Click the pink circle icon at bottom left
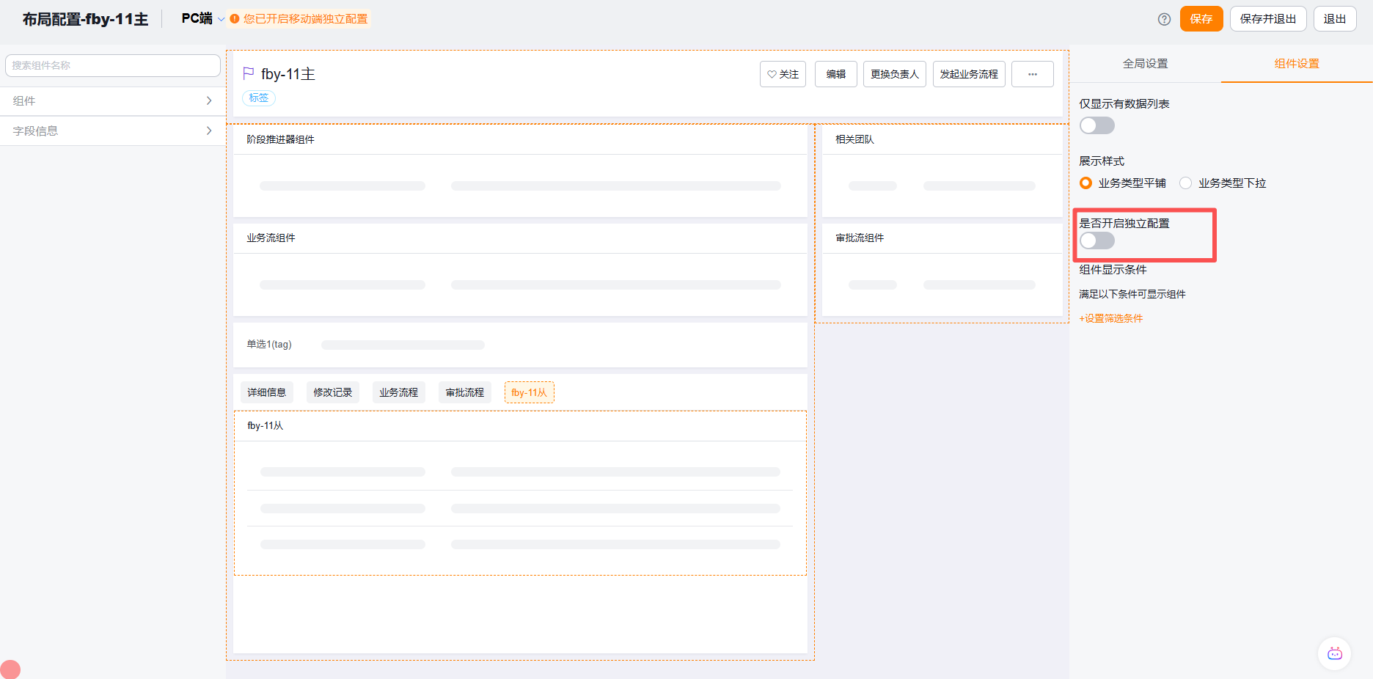Image resolution: width=1373 pixels, height=679 pixels. click(10, 669)
